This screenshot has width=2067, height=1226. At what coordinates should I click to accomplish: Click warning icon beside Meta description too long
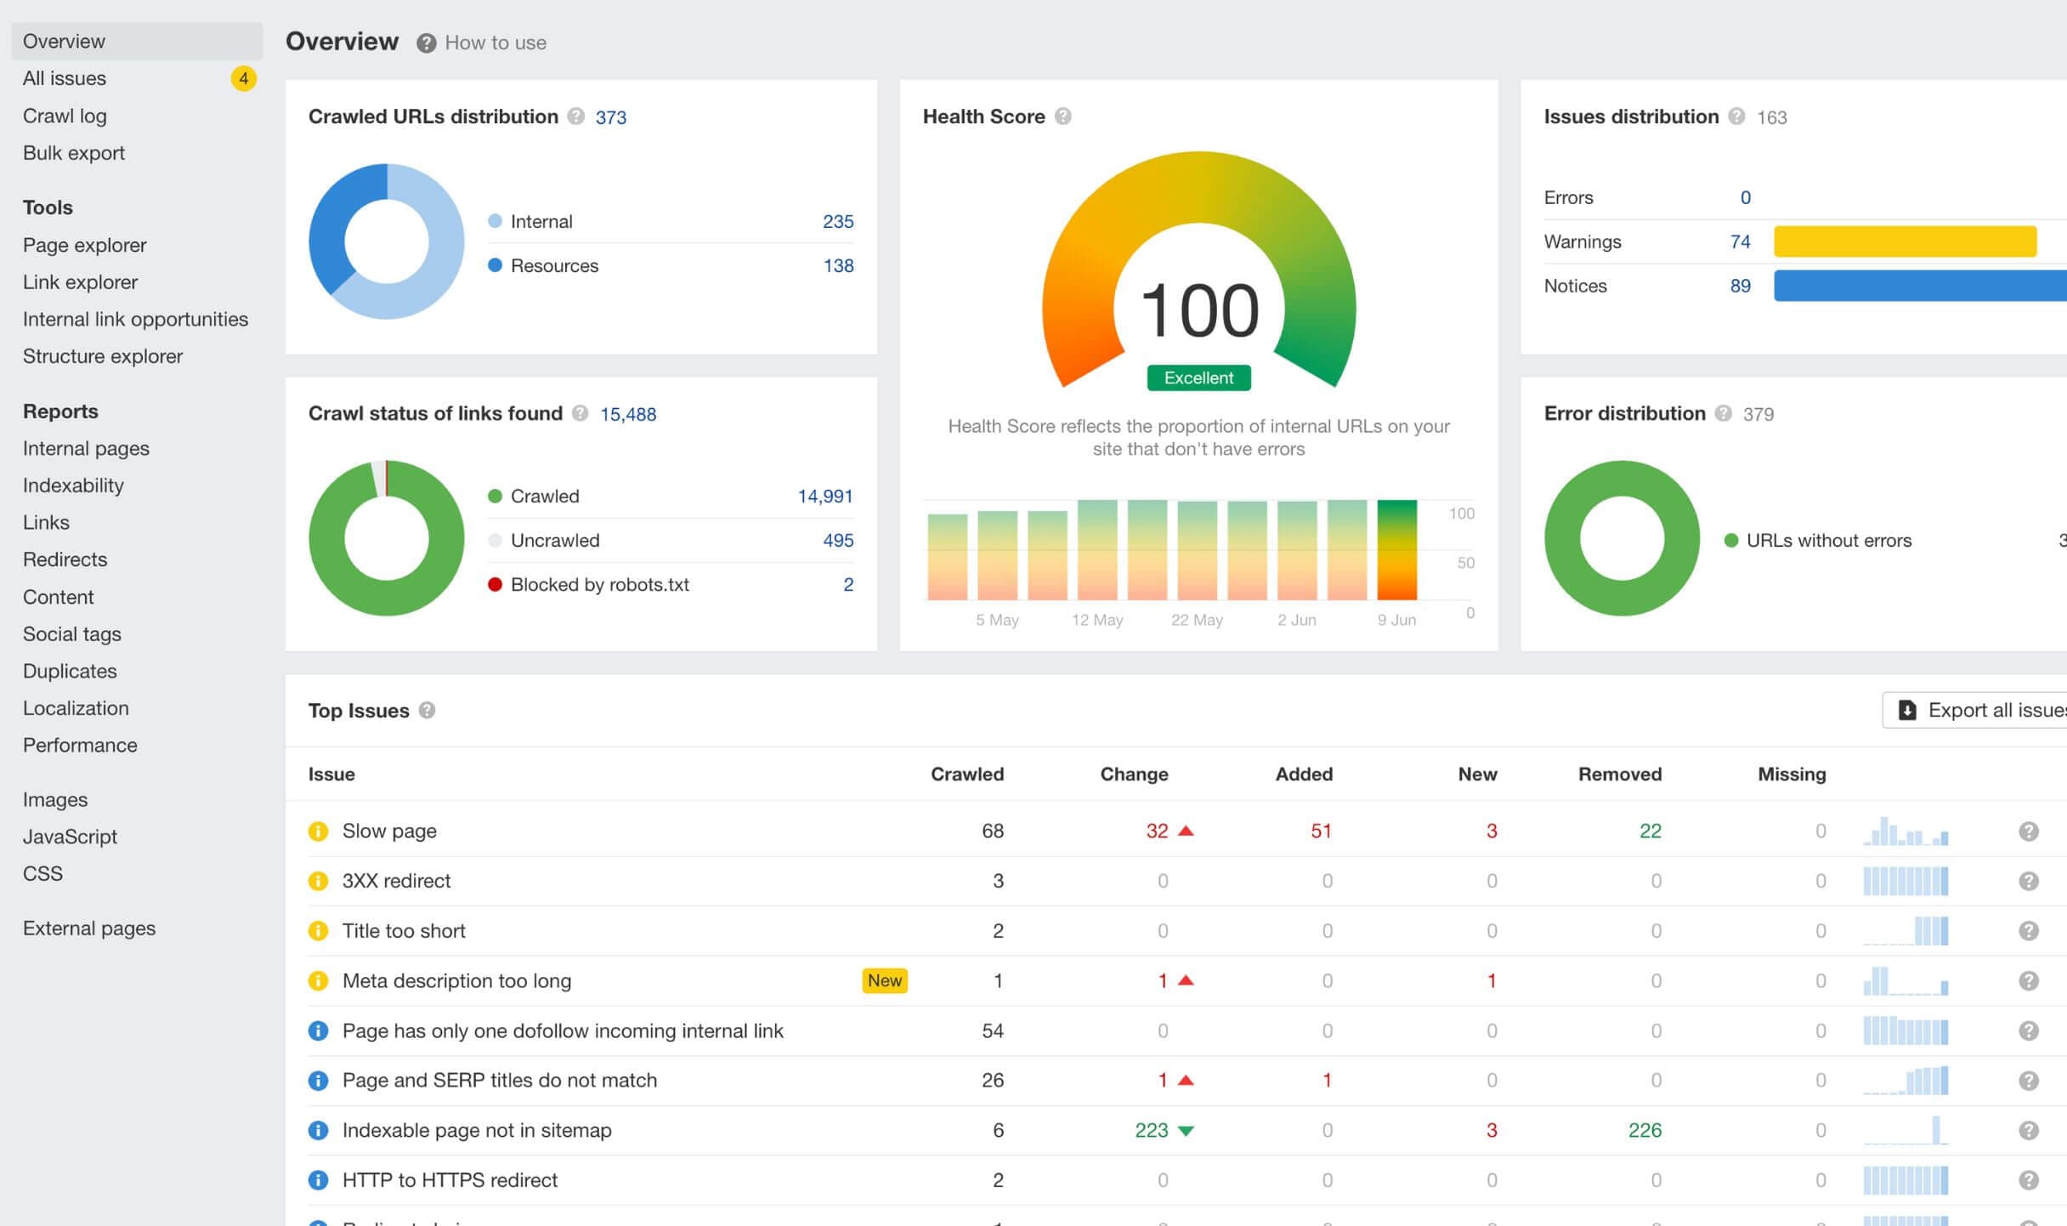(318, 980)
